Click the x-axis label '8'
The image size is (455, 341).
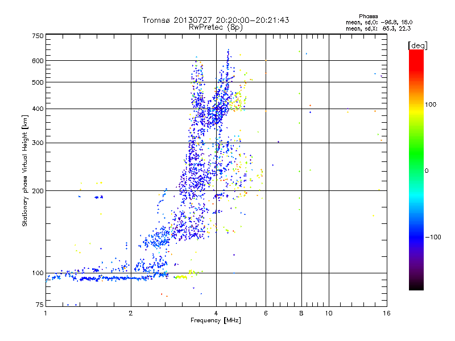click(301, 313)
